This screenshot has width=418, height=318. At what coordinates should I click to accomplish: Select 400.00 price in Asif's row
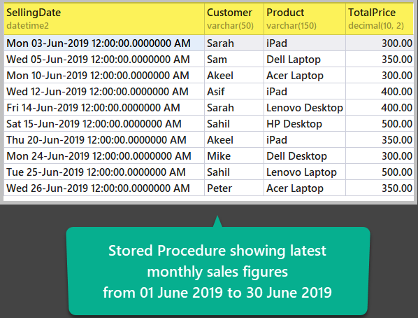(x=380, y=91)
